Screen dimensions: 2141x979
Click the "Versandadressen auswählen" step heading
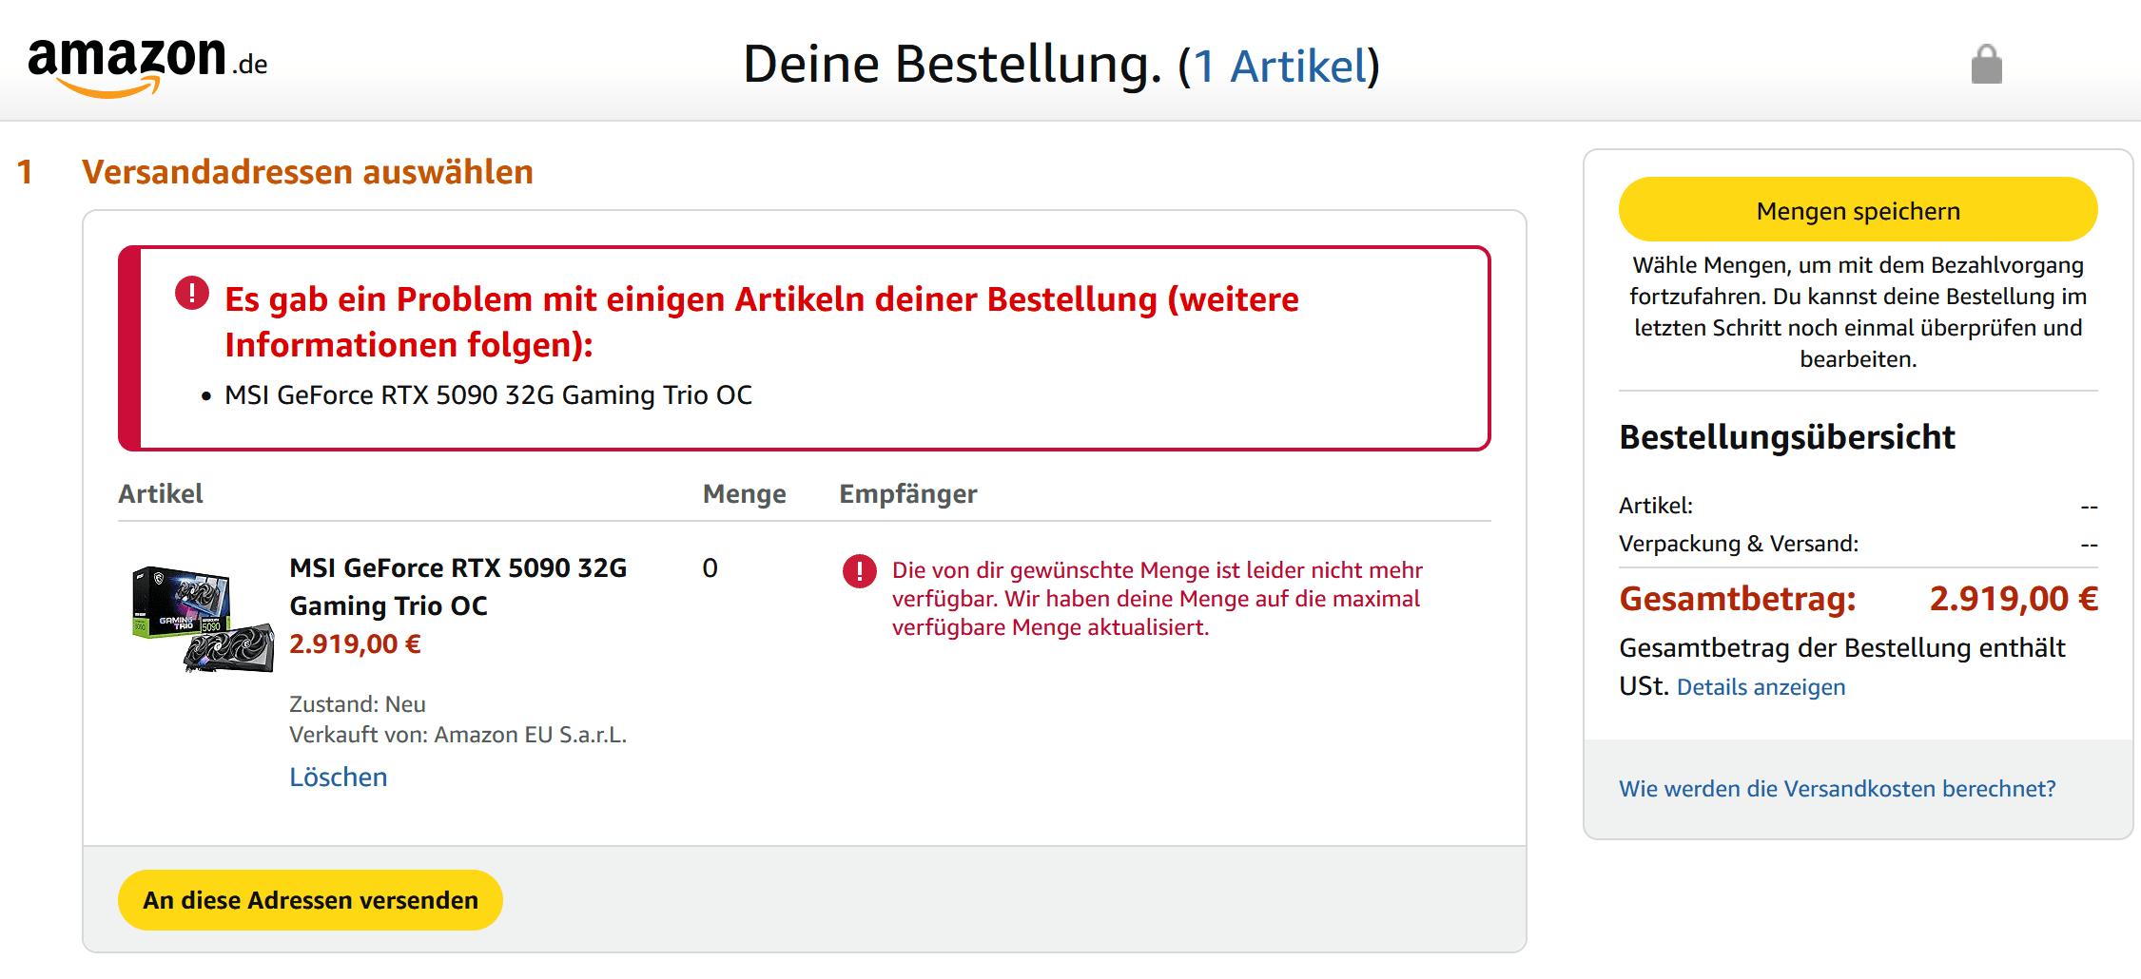[x=307, y=172]
